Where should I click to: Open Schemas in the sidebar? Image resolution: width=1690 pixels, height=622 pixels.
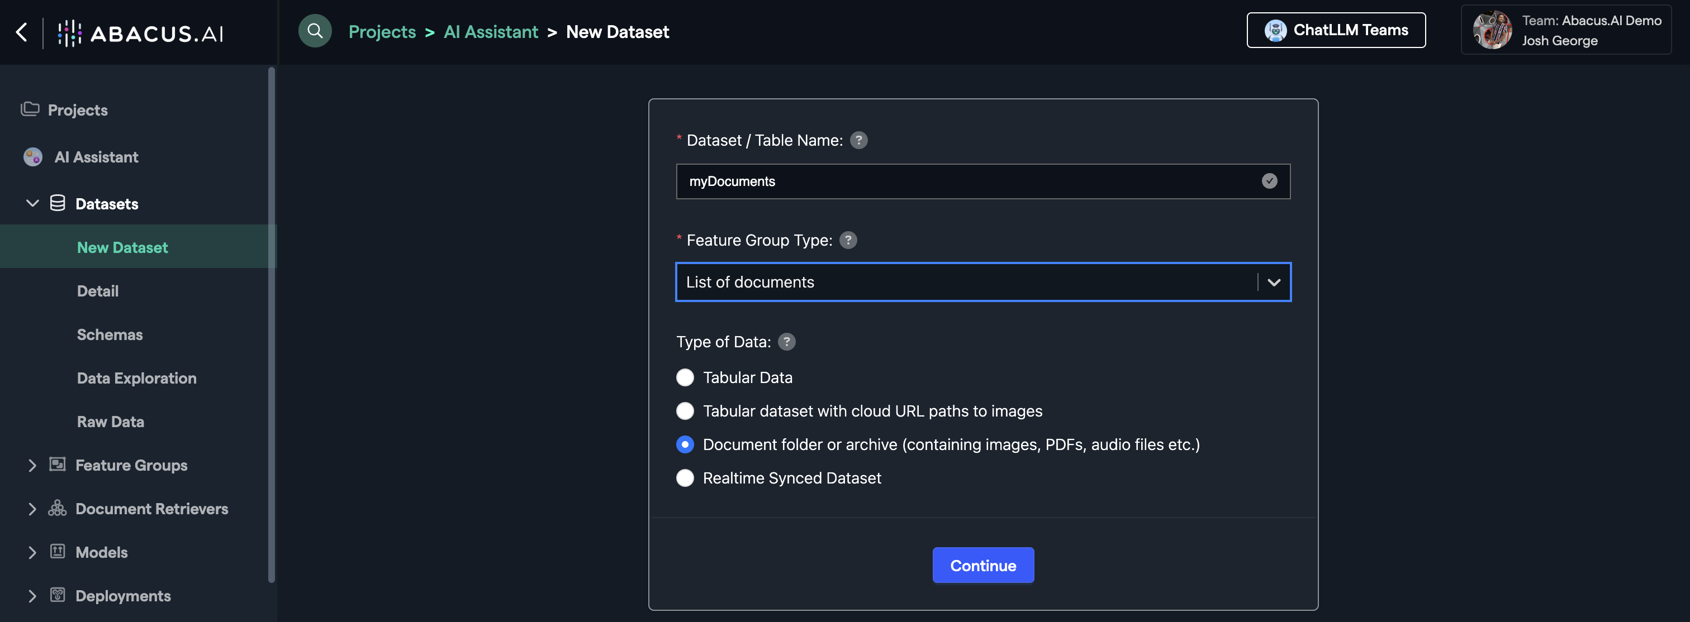pos(110,335)
